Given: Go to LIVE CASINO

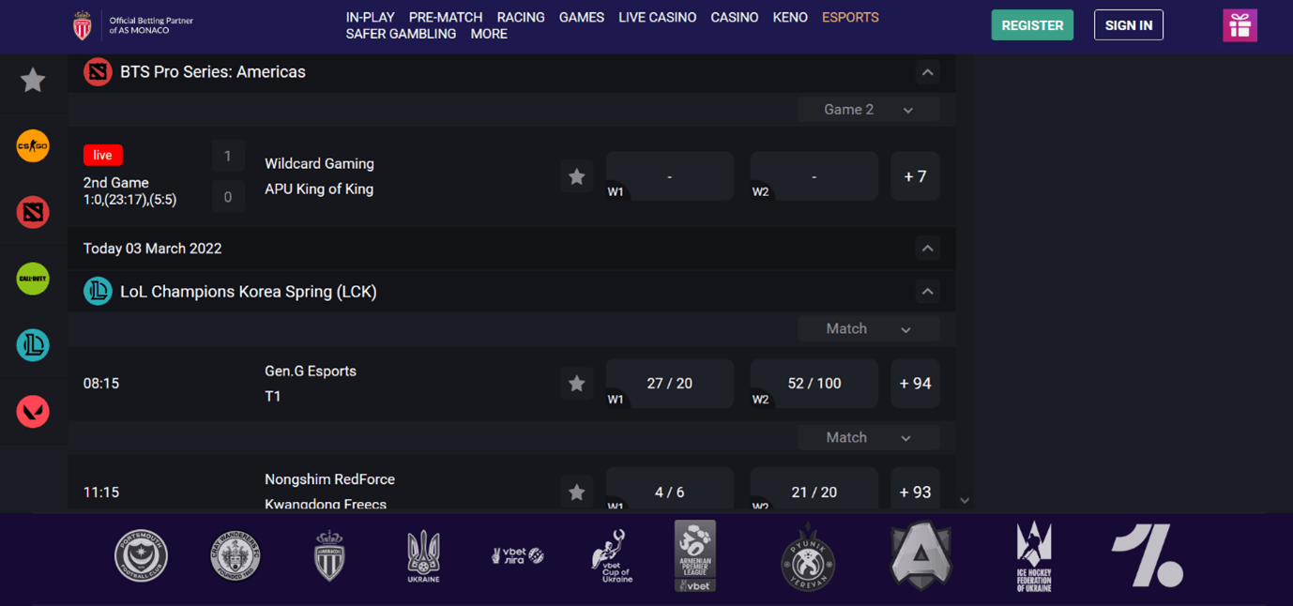Looking at the screenshot, I should click(658, 18).
